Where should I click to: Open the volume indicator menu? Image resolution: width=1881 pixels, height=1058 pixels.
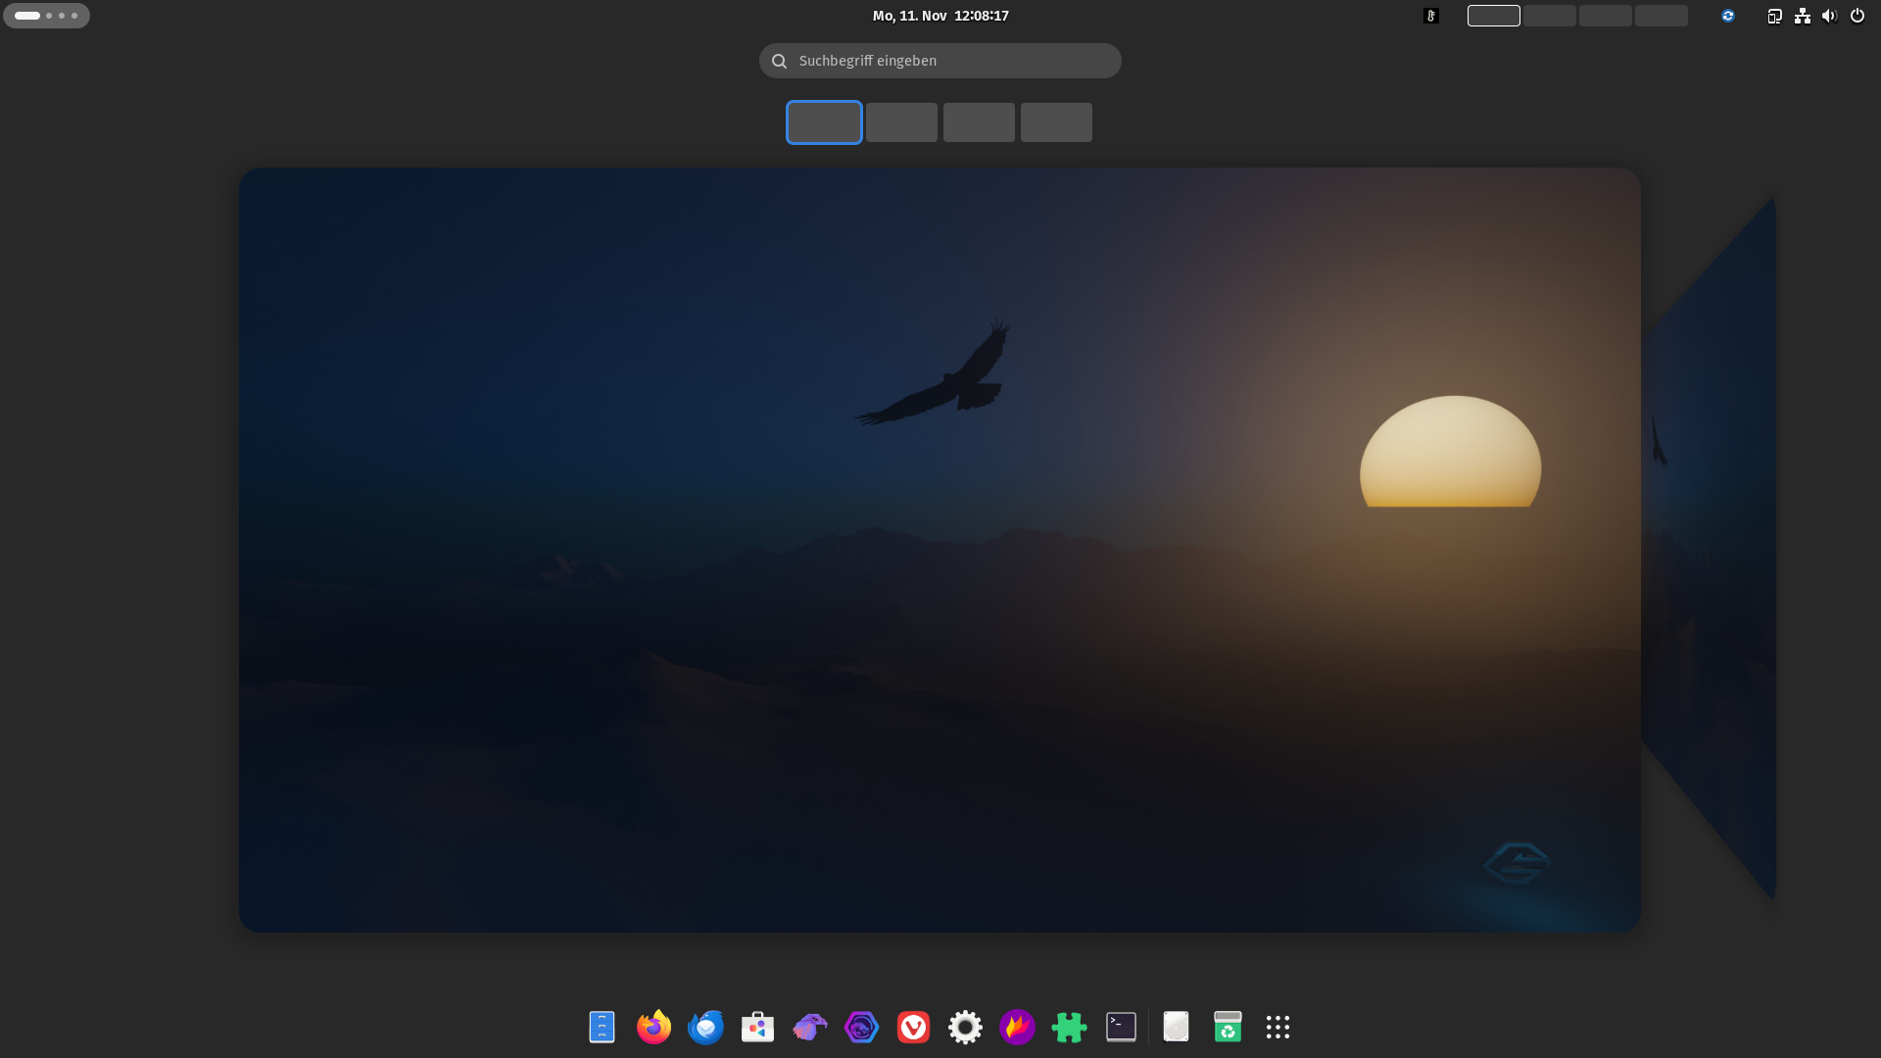(x=1829, y=16)
